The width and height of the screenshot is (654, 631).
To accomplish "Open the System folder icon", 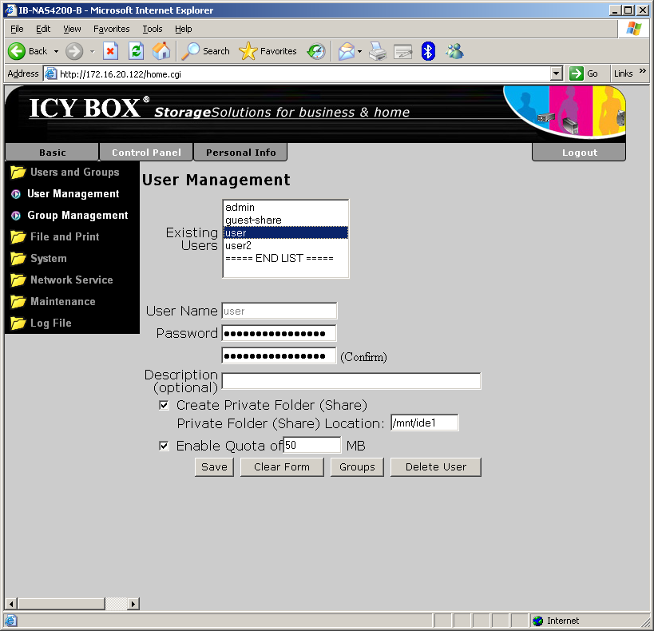I will pos(18,258).
